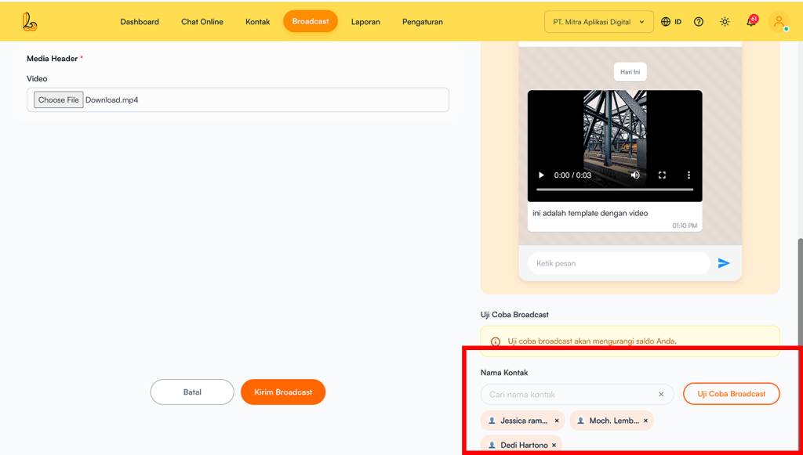Open the Laporan menu

pos(365,22)
